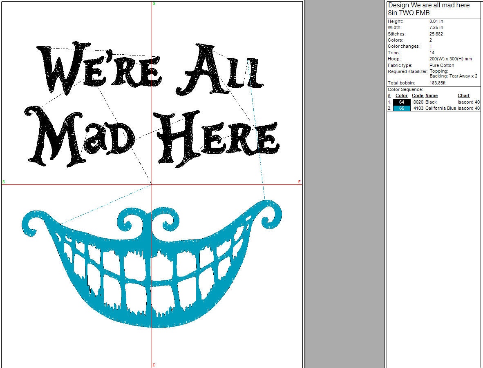
Task: Click the Total bobbin 183.85ft value
Action: [x=438, y=83]
